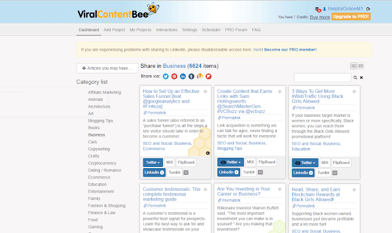
Task: Share via Pinterest icon
Action: (x=174, y=76)
